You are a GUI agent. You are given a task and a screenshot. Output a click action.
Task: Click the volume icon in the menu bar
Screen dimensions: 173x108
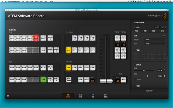pyautogui.click(x=155, y=1)
